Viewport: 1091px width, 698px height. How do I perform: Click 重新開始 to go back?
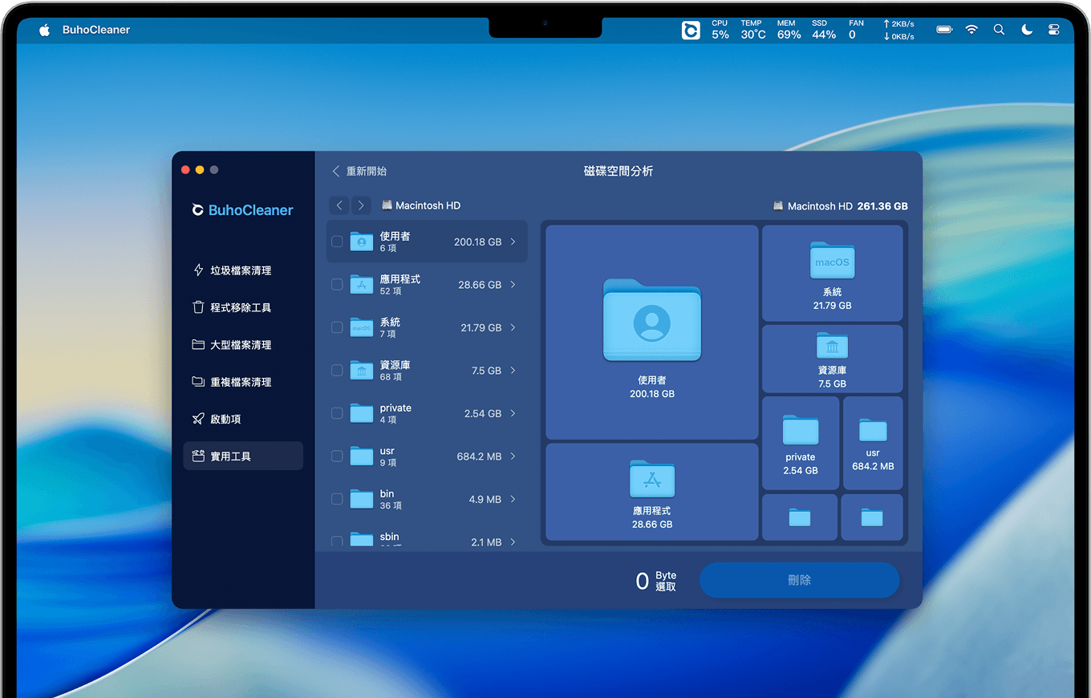(359, 171)
